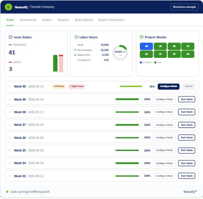Select the green week 35 tile
203x199 pixels.
[x=160, y=54]
